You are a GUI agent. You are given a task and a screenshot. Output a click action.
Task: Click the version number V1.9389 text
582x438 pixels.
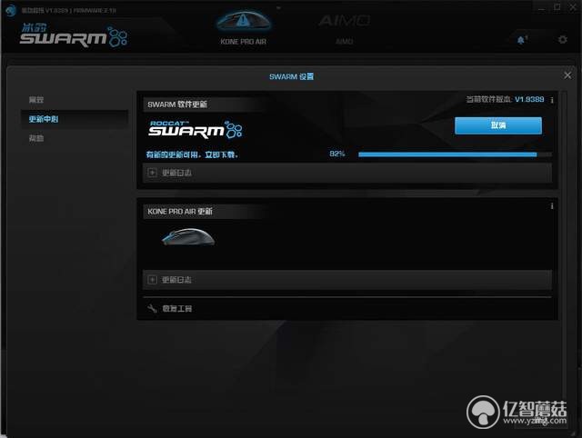point(529,99)
